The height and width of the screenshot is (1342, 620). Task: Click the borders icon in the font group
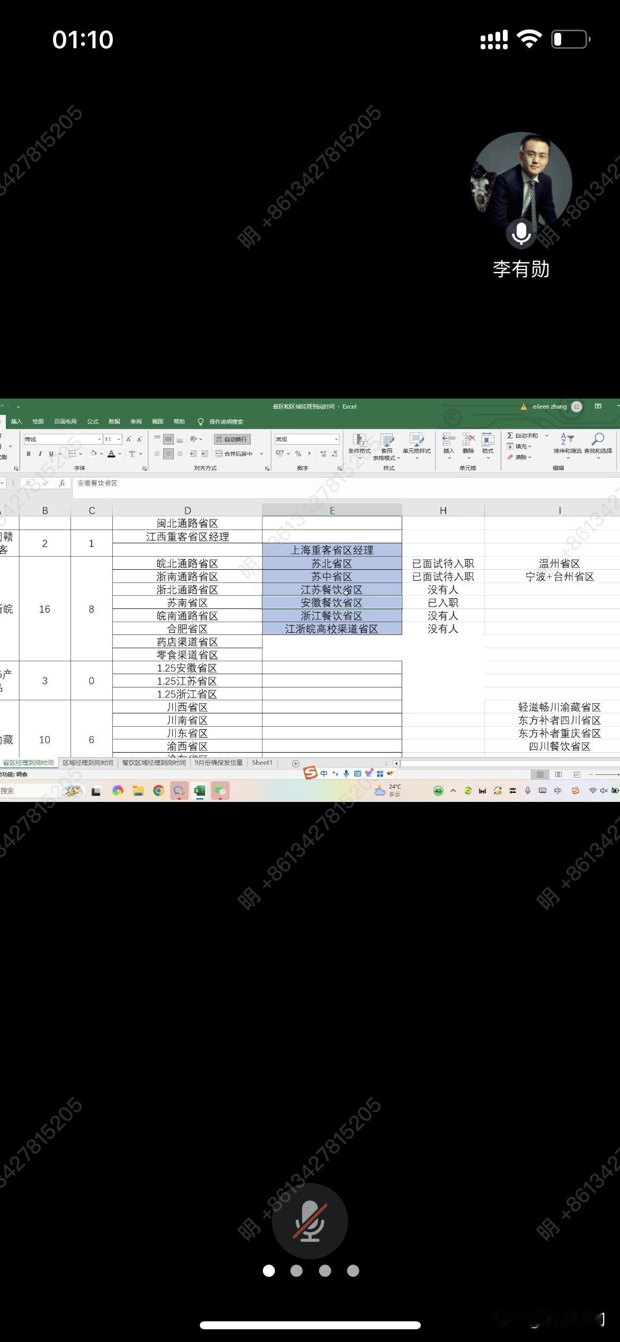click(x=72, y=454)
